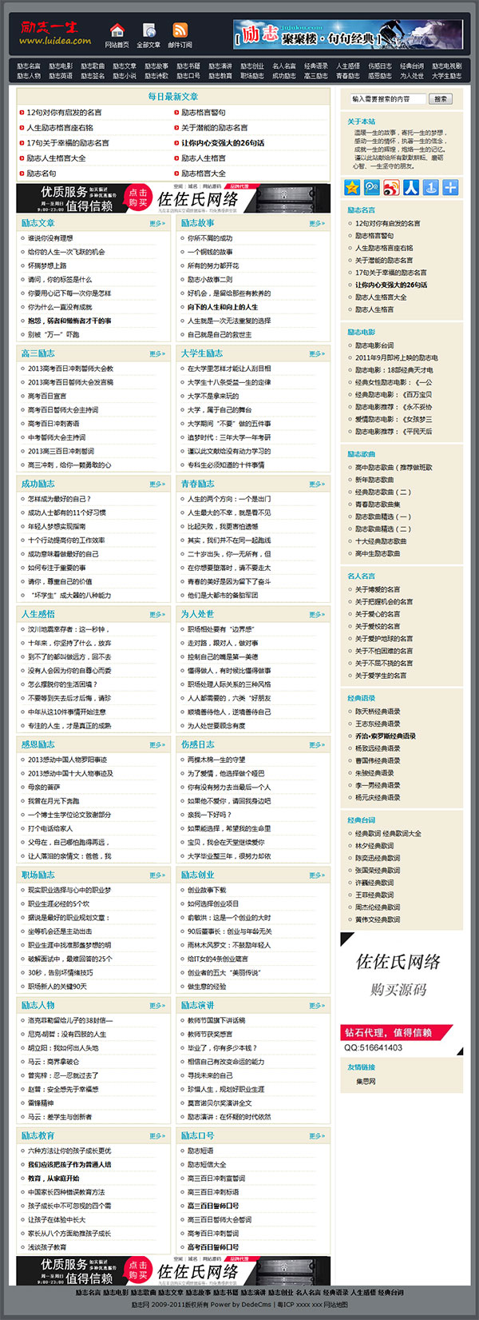The width and height of the screenshot is (479, 1320).
Task: Open 怎样成为最好的自己？ article
Action: click(60, 499)
